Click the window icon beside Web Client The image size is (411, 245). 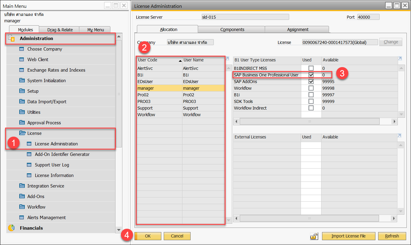click(21, 60)
